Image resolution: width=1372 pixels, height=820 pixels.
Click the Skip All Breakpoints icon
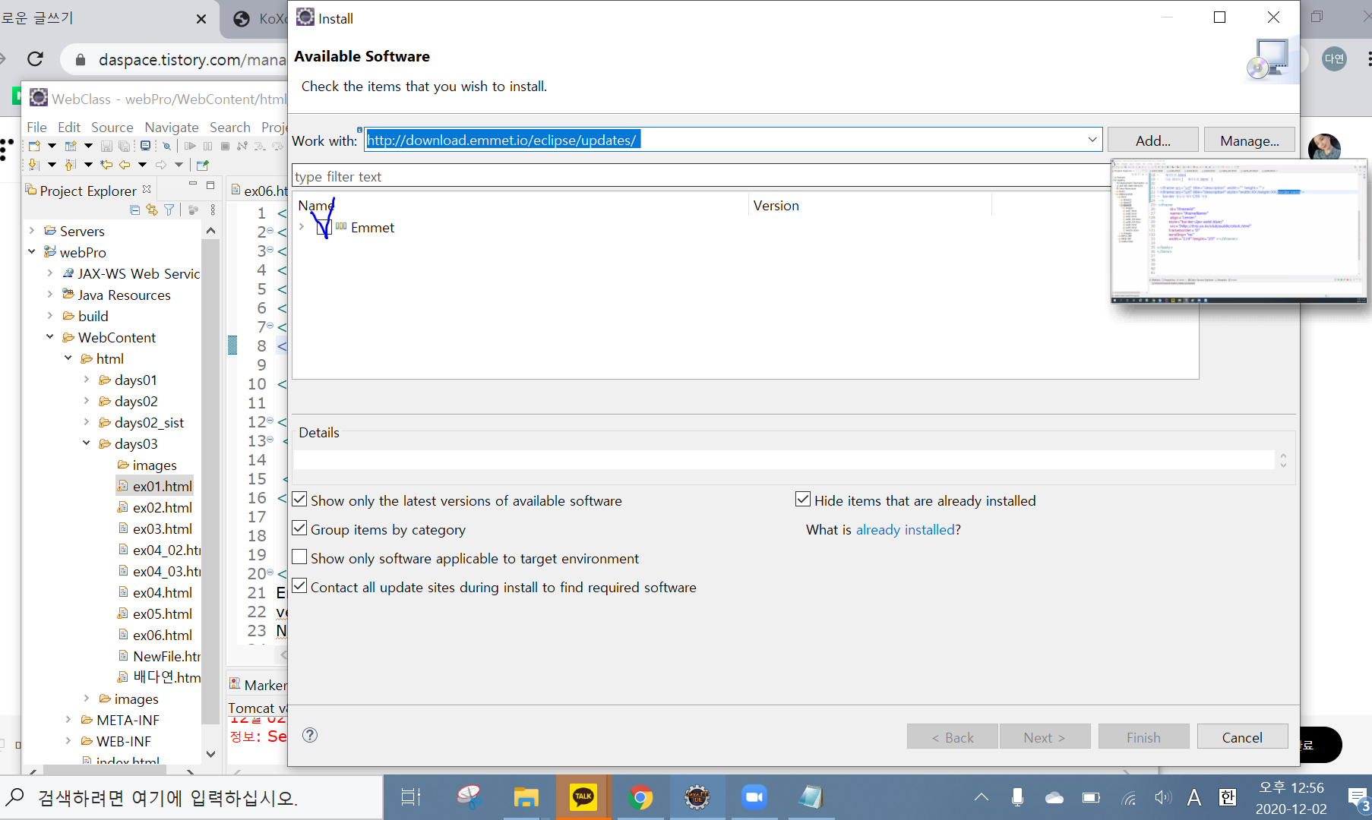click(166, 146)
